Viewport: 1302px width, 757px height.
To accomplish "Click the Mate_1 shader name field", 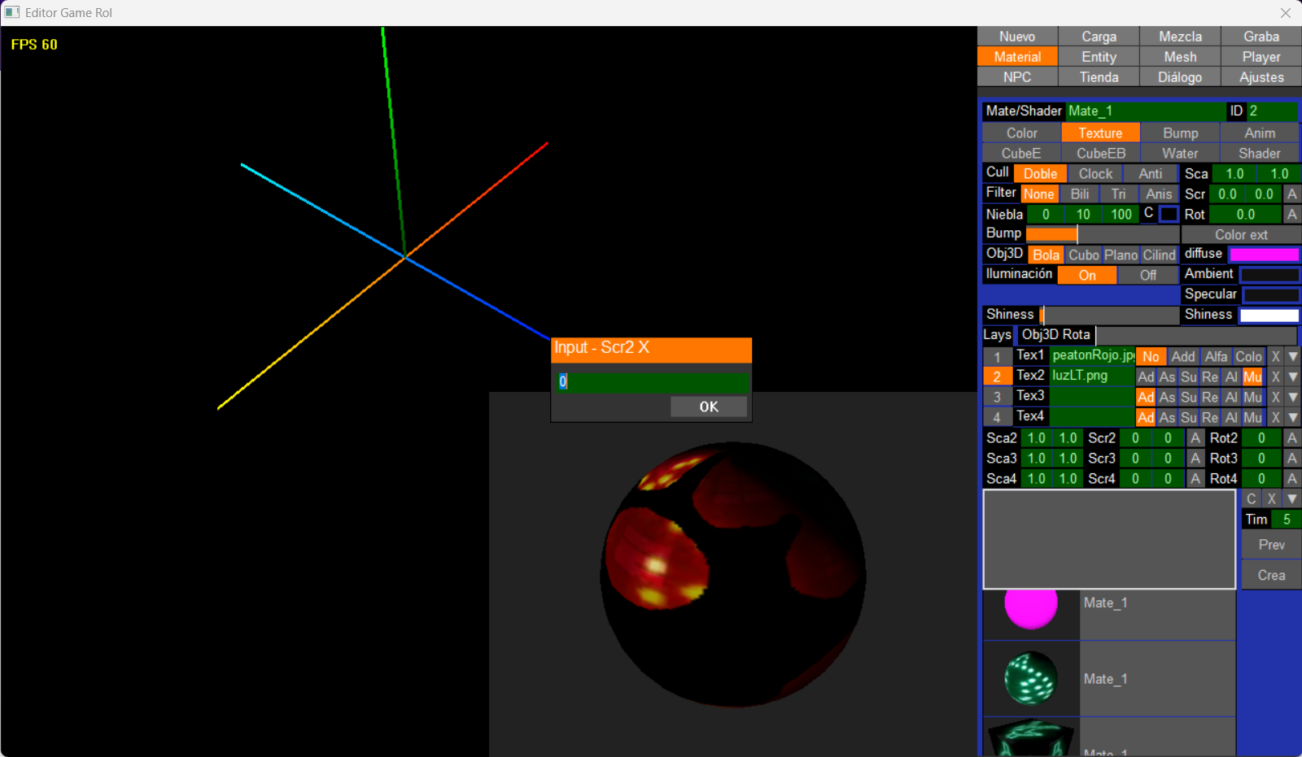I will pos(1144,111).
